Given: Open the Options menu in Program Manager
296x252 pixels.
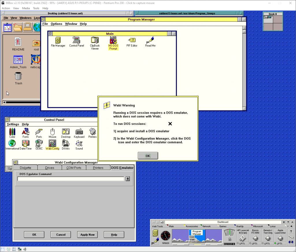Looking at the screenshot, I should [x=56, y=24].
